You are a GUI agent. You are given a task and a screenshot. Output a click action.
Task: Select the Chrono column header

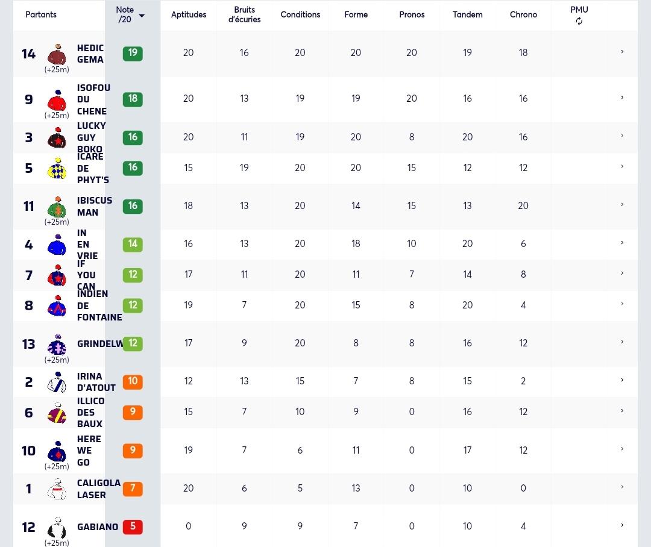point(523,14)
